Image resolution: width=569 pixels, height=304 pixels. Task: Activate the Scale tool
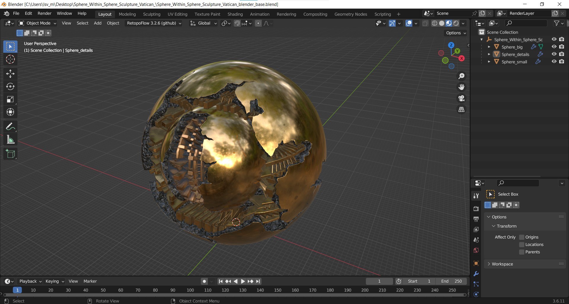point(10,99)
